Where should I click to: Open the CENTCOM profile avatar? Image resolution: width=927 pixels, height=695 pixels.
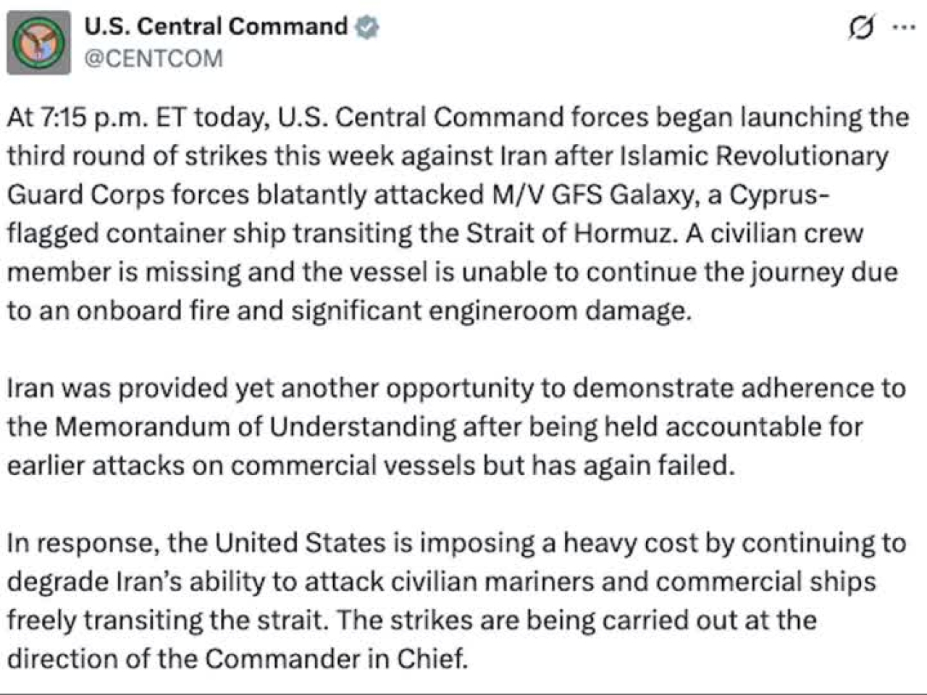pyautogui.click(x=39, y=43)
